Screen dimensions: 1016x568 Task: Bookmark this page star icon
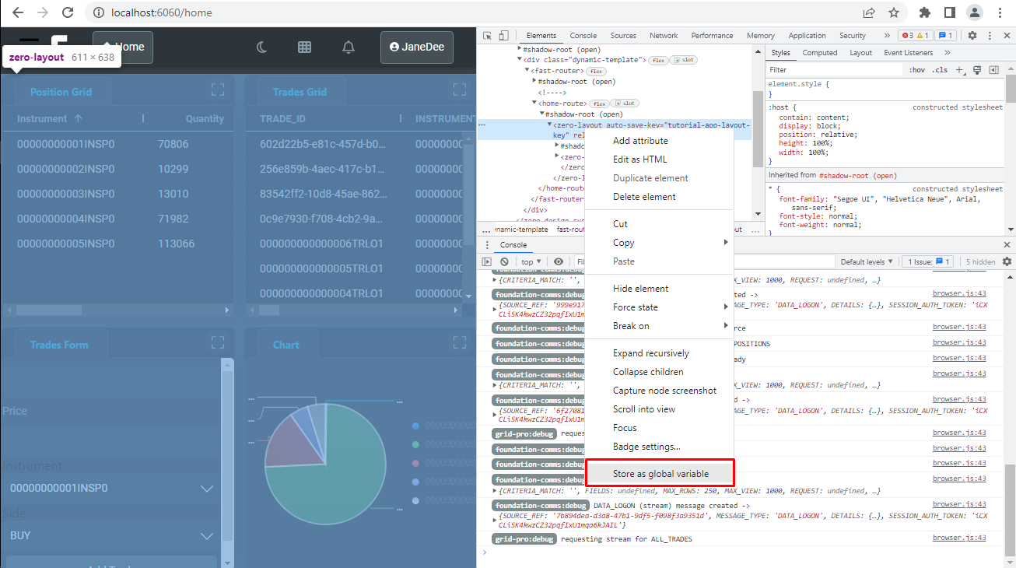tap(894, 12)
